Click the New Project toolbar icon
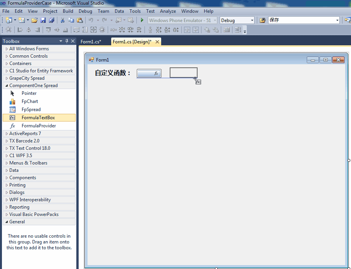This screenshot has width=351, height=269. click(x=9, y=21)
